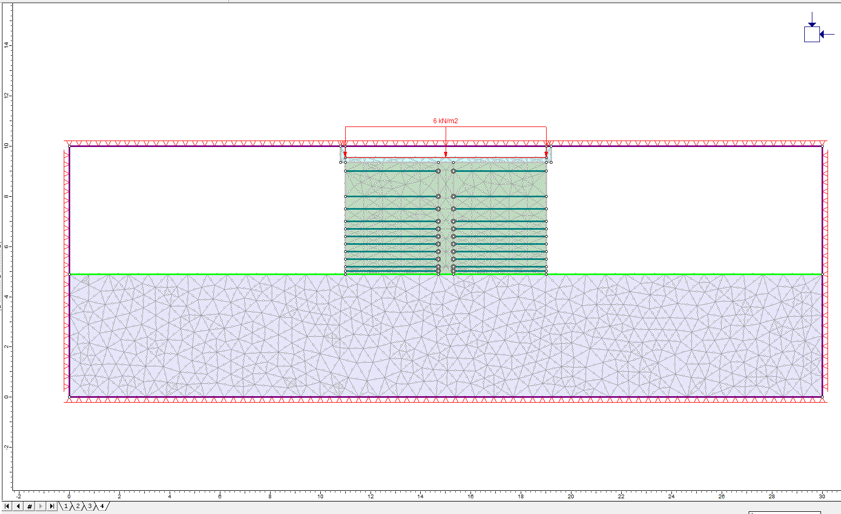Click the vertical axis label 14
The width and height of the screenshot is (841, 514).
(6, 45)
